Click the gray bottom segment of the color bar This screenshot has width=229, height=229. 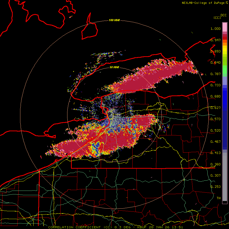pyautogui.click(x=225, y=178)
